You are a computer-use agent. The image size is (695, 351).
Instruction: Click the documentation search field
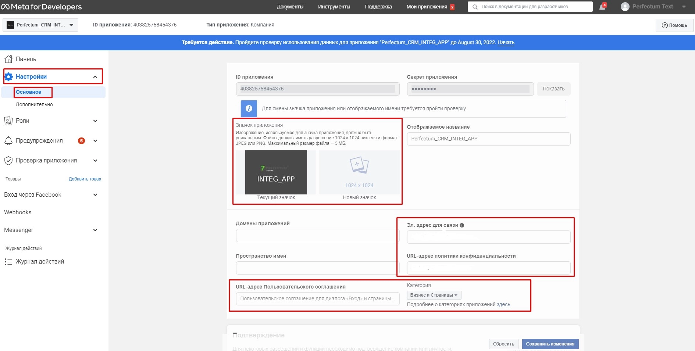click(530, 7)
